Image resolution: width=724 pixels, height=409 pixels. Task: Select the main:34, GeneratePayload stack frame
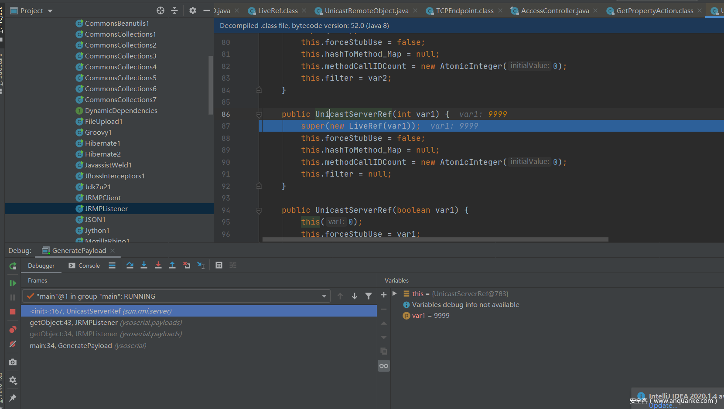click(x=71, y=346)
